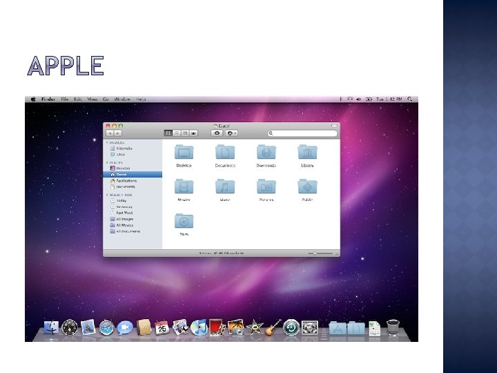Open the Finder menu
Image resolution: width=497 pixels, height=373 pixels.
coord(48,99)
